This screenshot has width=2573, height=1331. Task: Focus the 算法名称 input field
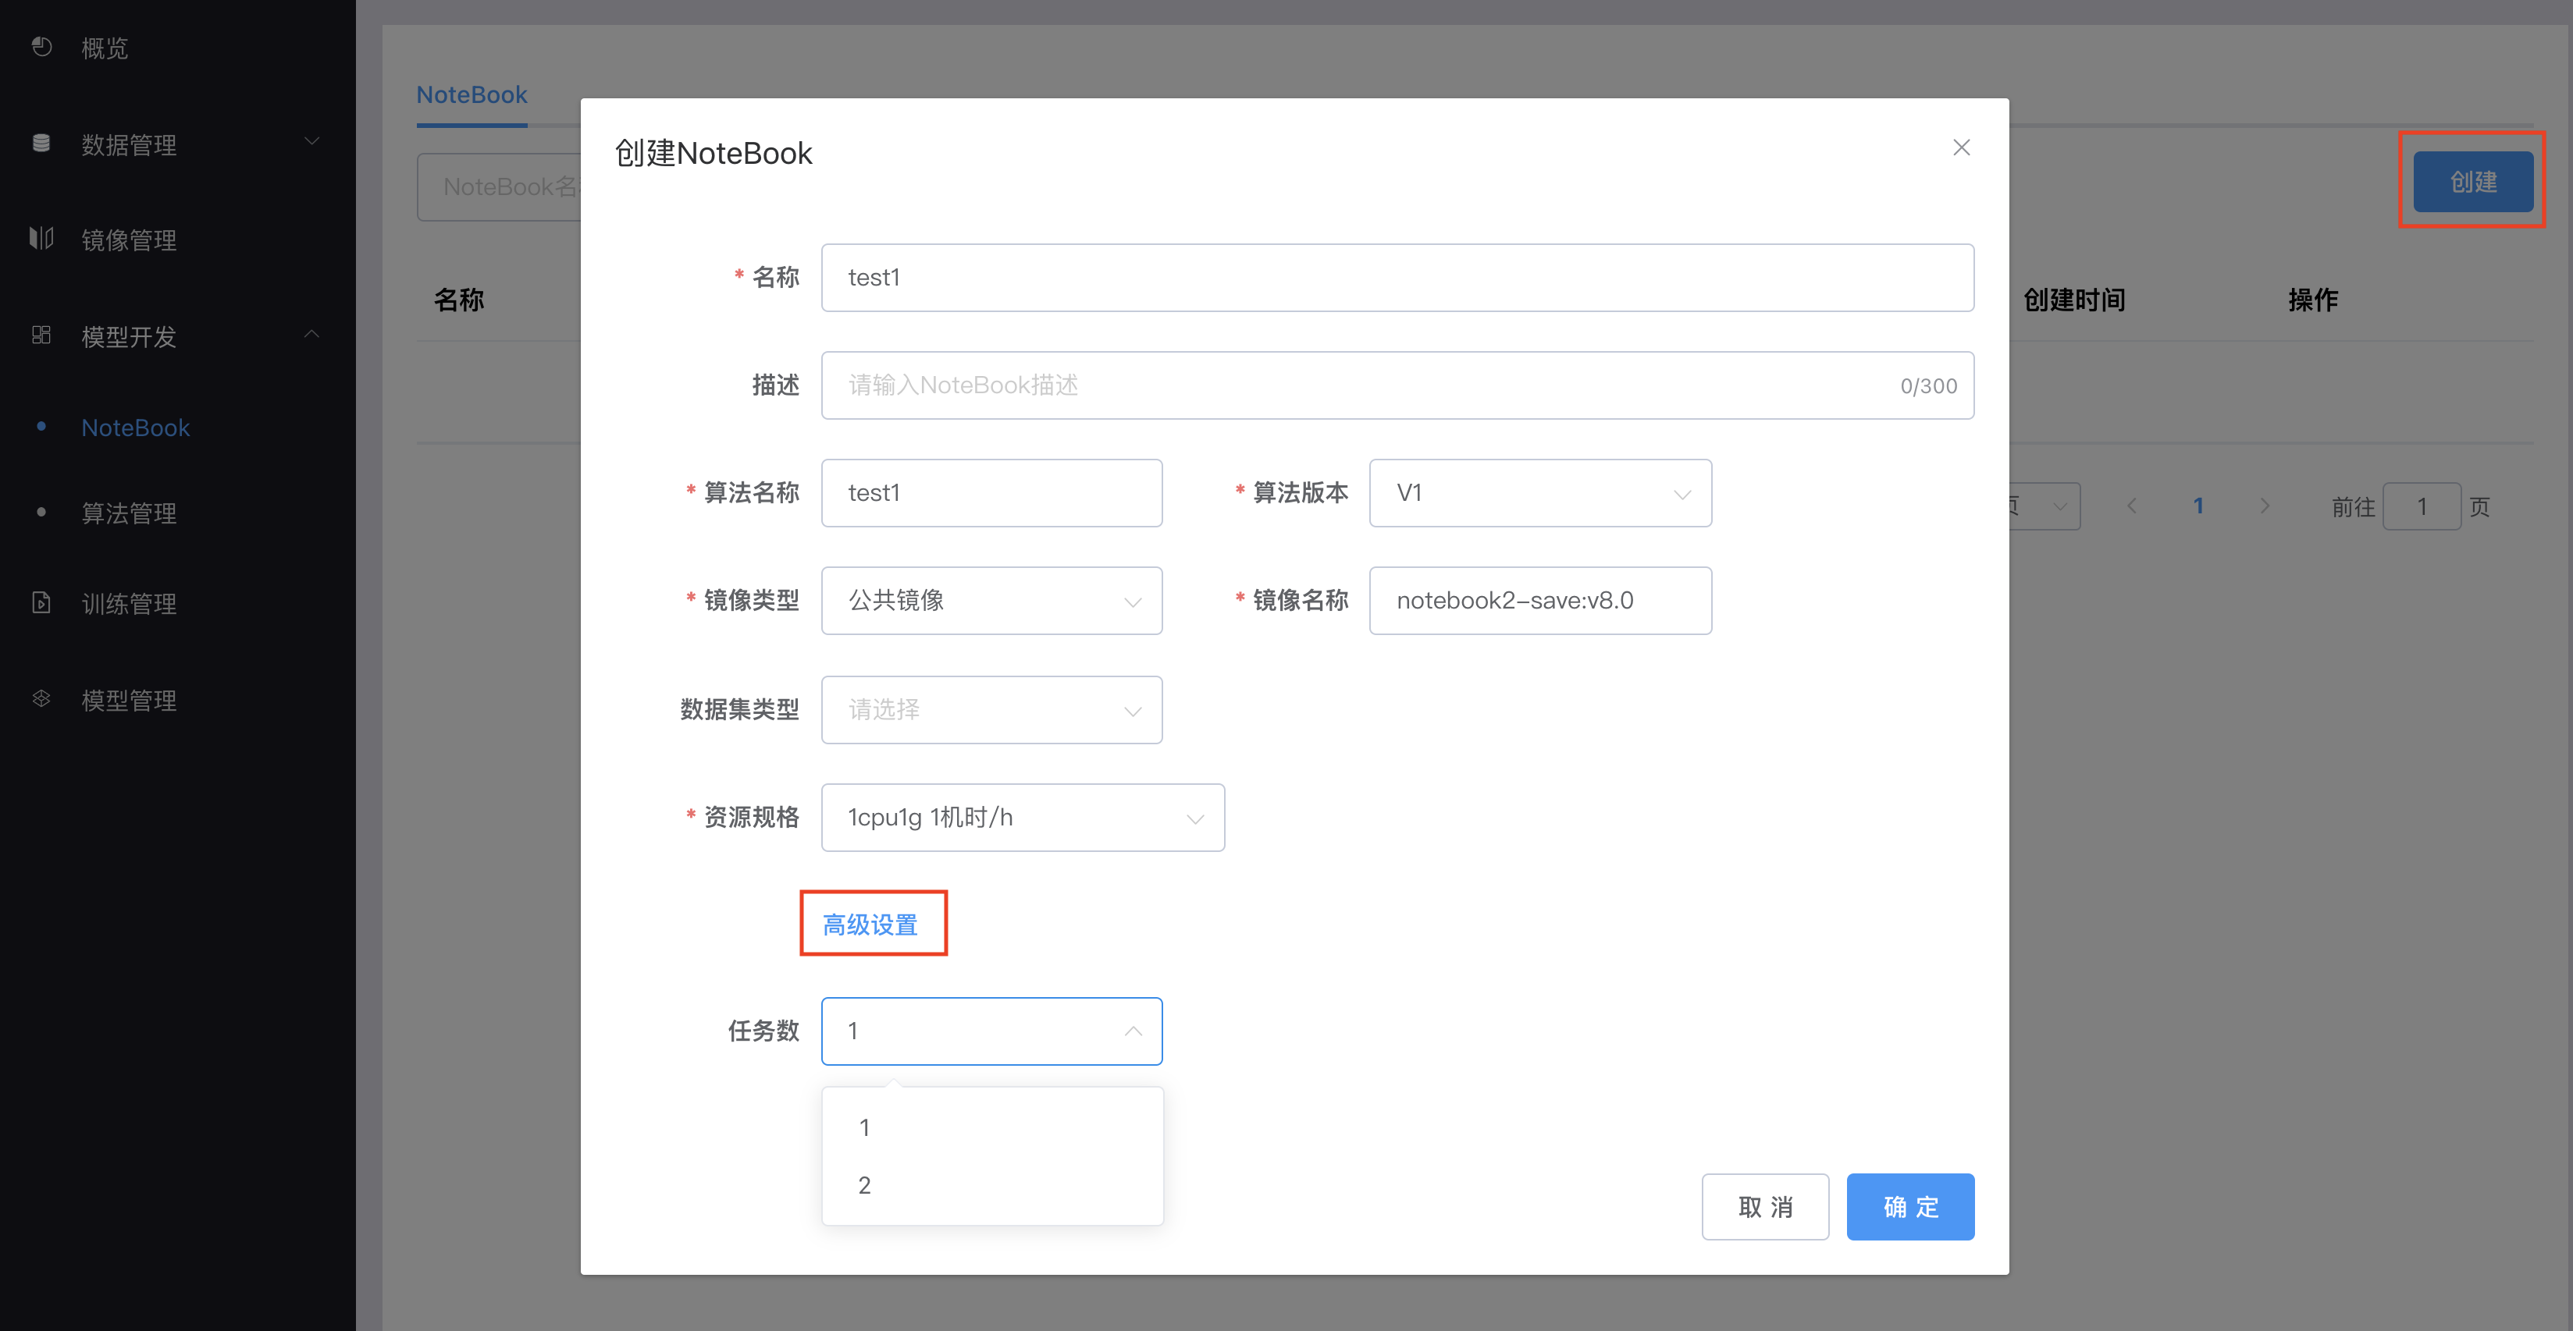coord(991,493)
